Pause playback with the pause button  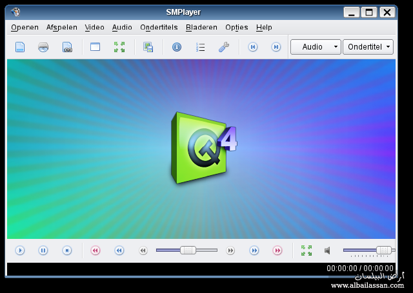point(43,250)
